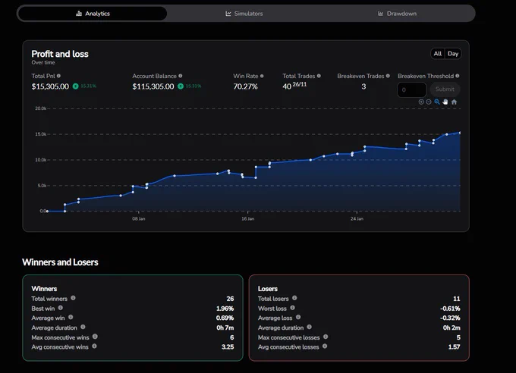This screenshot has height=373, width=516.
Task: Click the 15.0k y-axis label
Action: [x=41, y=134]
